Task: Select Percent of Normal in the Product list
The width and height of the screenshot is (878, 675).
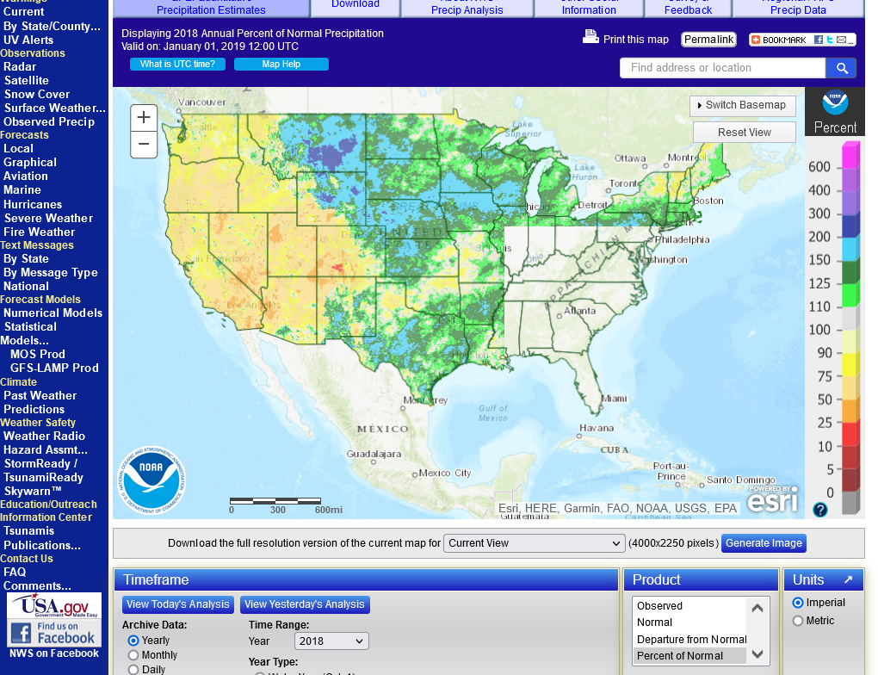Action: [x=689, y=656]
